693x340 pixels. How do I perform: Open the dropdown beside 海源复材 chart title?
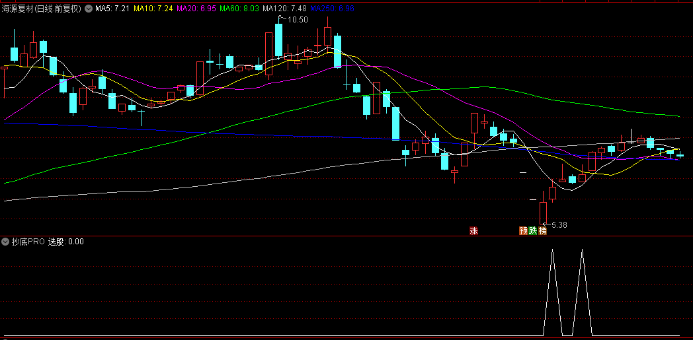click(89, 9)
